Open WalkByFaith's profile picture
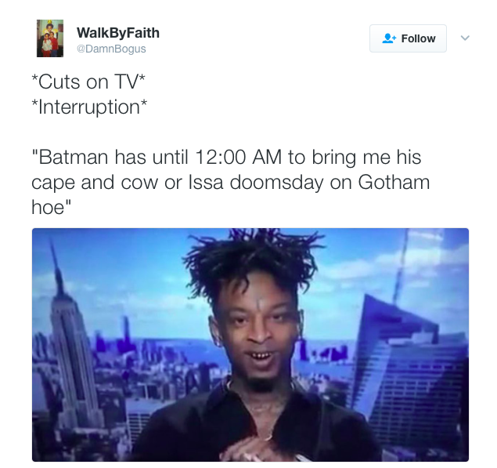 pyautogui.click(x=50, y=38)
